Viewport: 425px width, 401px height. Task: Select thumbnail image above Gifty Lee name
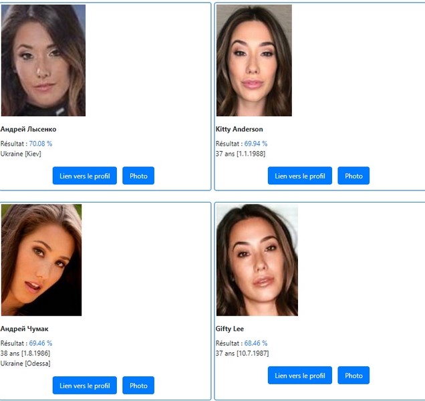click(x=257, y=260)
